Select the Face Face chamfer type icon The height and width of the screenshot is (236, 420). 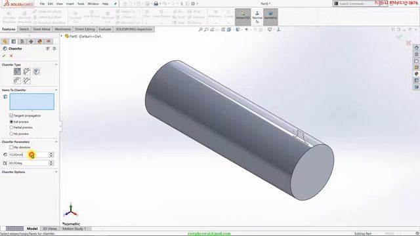[x=27, y=81]
